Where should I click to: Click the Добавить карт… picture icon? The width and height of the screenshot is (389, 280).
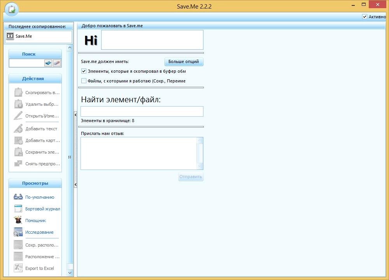click(x=18, y=140)
